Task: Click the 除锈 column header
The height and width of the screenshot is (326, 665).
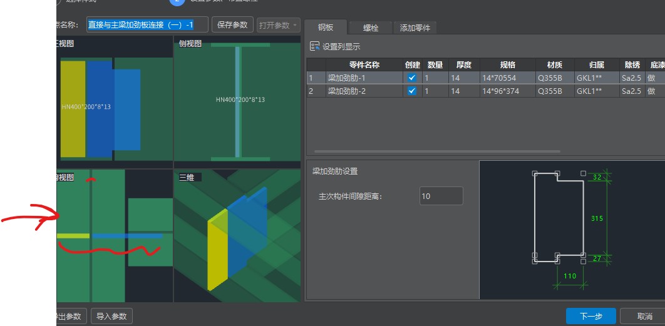Action: coord(632,65)
